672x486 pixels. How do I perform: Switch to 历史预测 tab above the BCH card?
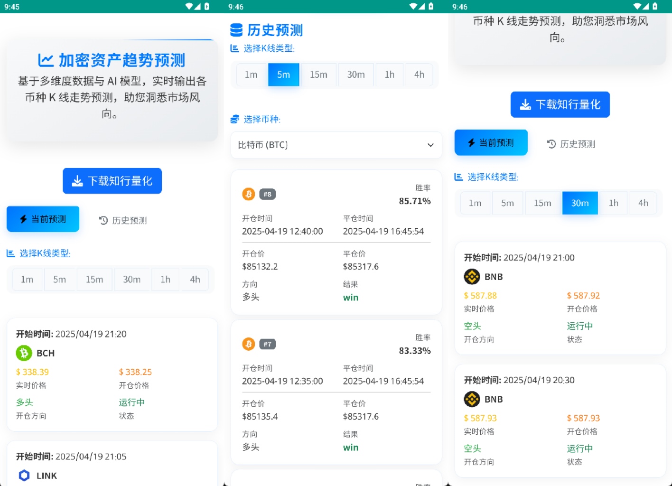[x=123, y=220]
